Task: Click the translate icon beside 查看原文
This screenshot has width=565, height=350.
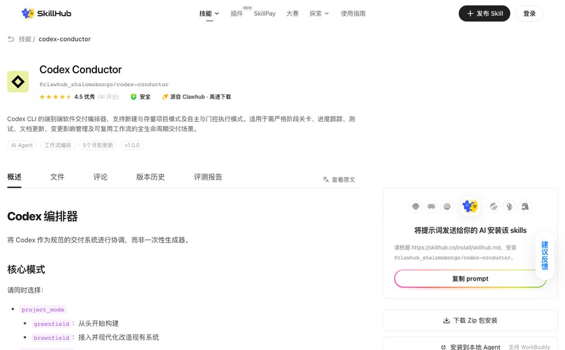Action: [326, 180]
